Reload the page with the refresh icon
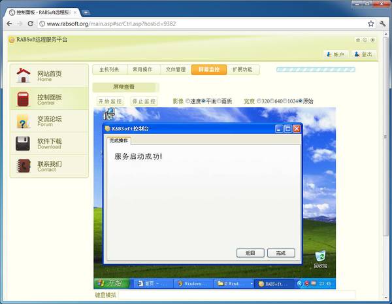392x304 pixels. (x=31, y=24)
